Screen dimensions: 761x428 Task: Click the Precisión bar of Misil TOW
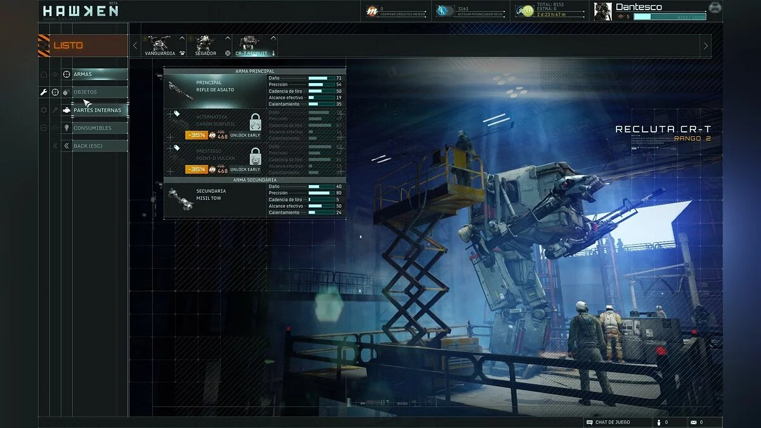[321, 193]
